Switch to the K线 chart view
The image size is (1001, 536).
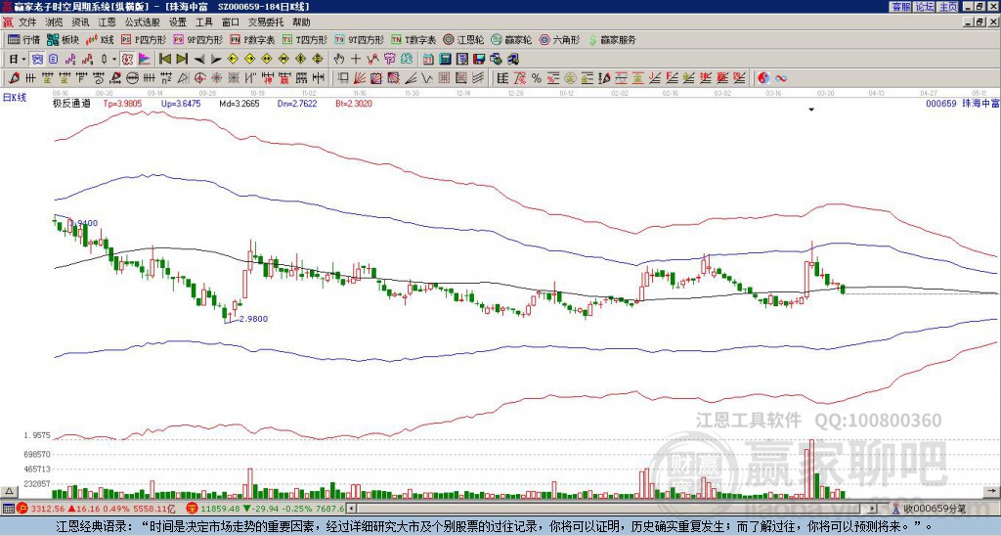[100, 39]
